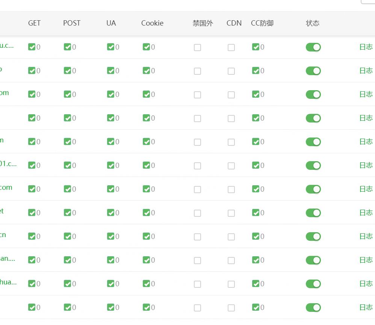The height and width of the screenshot is (325, 375).
Task: Uncheck UA in the 'an....' row
Action: 110,260
